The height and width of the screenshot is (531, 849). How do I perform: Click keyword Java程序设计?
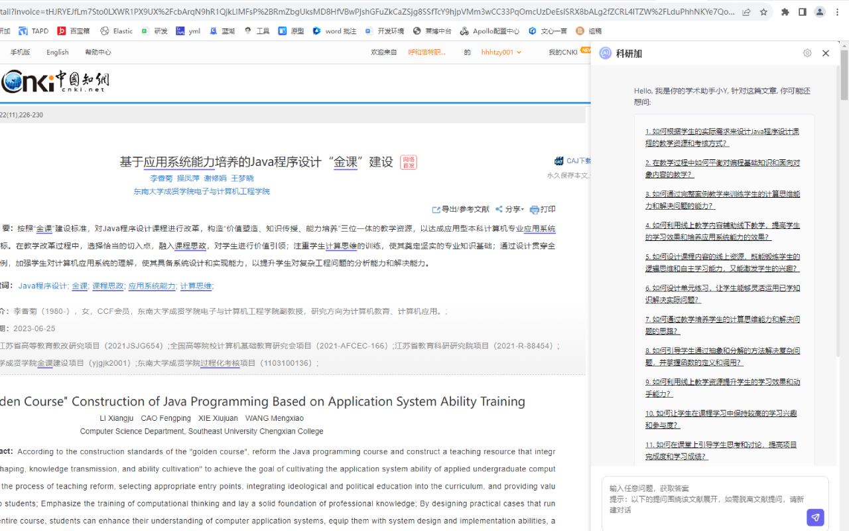click(x=42, y=286)
